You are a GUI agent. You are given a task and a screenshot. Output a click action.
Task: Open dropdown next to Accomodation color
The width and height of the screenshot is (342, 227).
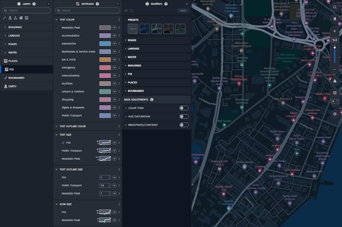tap(114, 36)
